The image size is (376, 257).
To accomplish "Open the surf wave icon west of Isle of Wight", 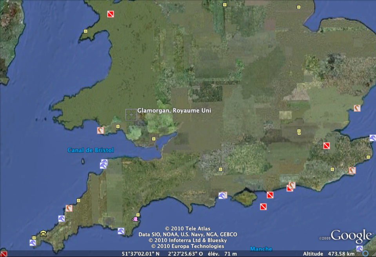I will tap(222, 195).
